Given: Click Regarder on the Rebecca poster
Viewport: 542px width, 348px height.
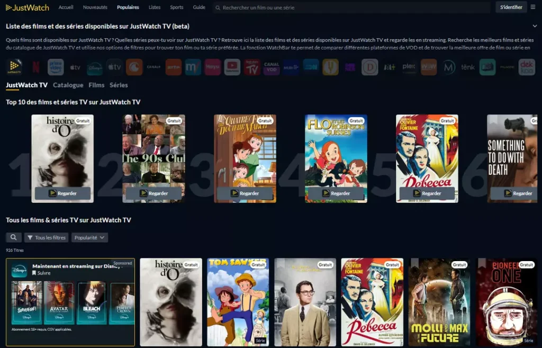Looking at the screenshot, I should [427, 193].
